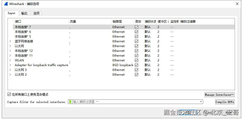Click the capture filter input field
The image size is (243, 120).
coord(136,102)
